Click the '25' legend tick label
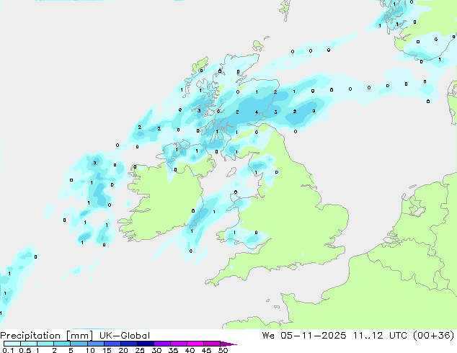Viewport: 457px width, 353px height. [x=140, y=350]
